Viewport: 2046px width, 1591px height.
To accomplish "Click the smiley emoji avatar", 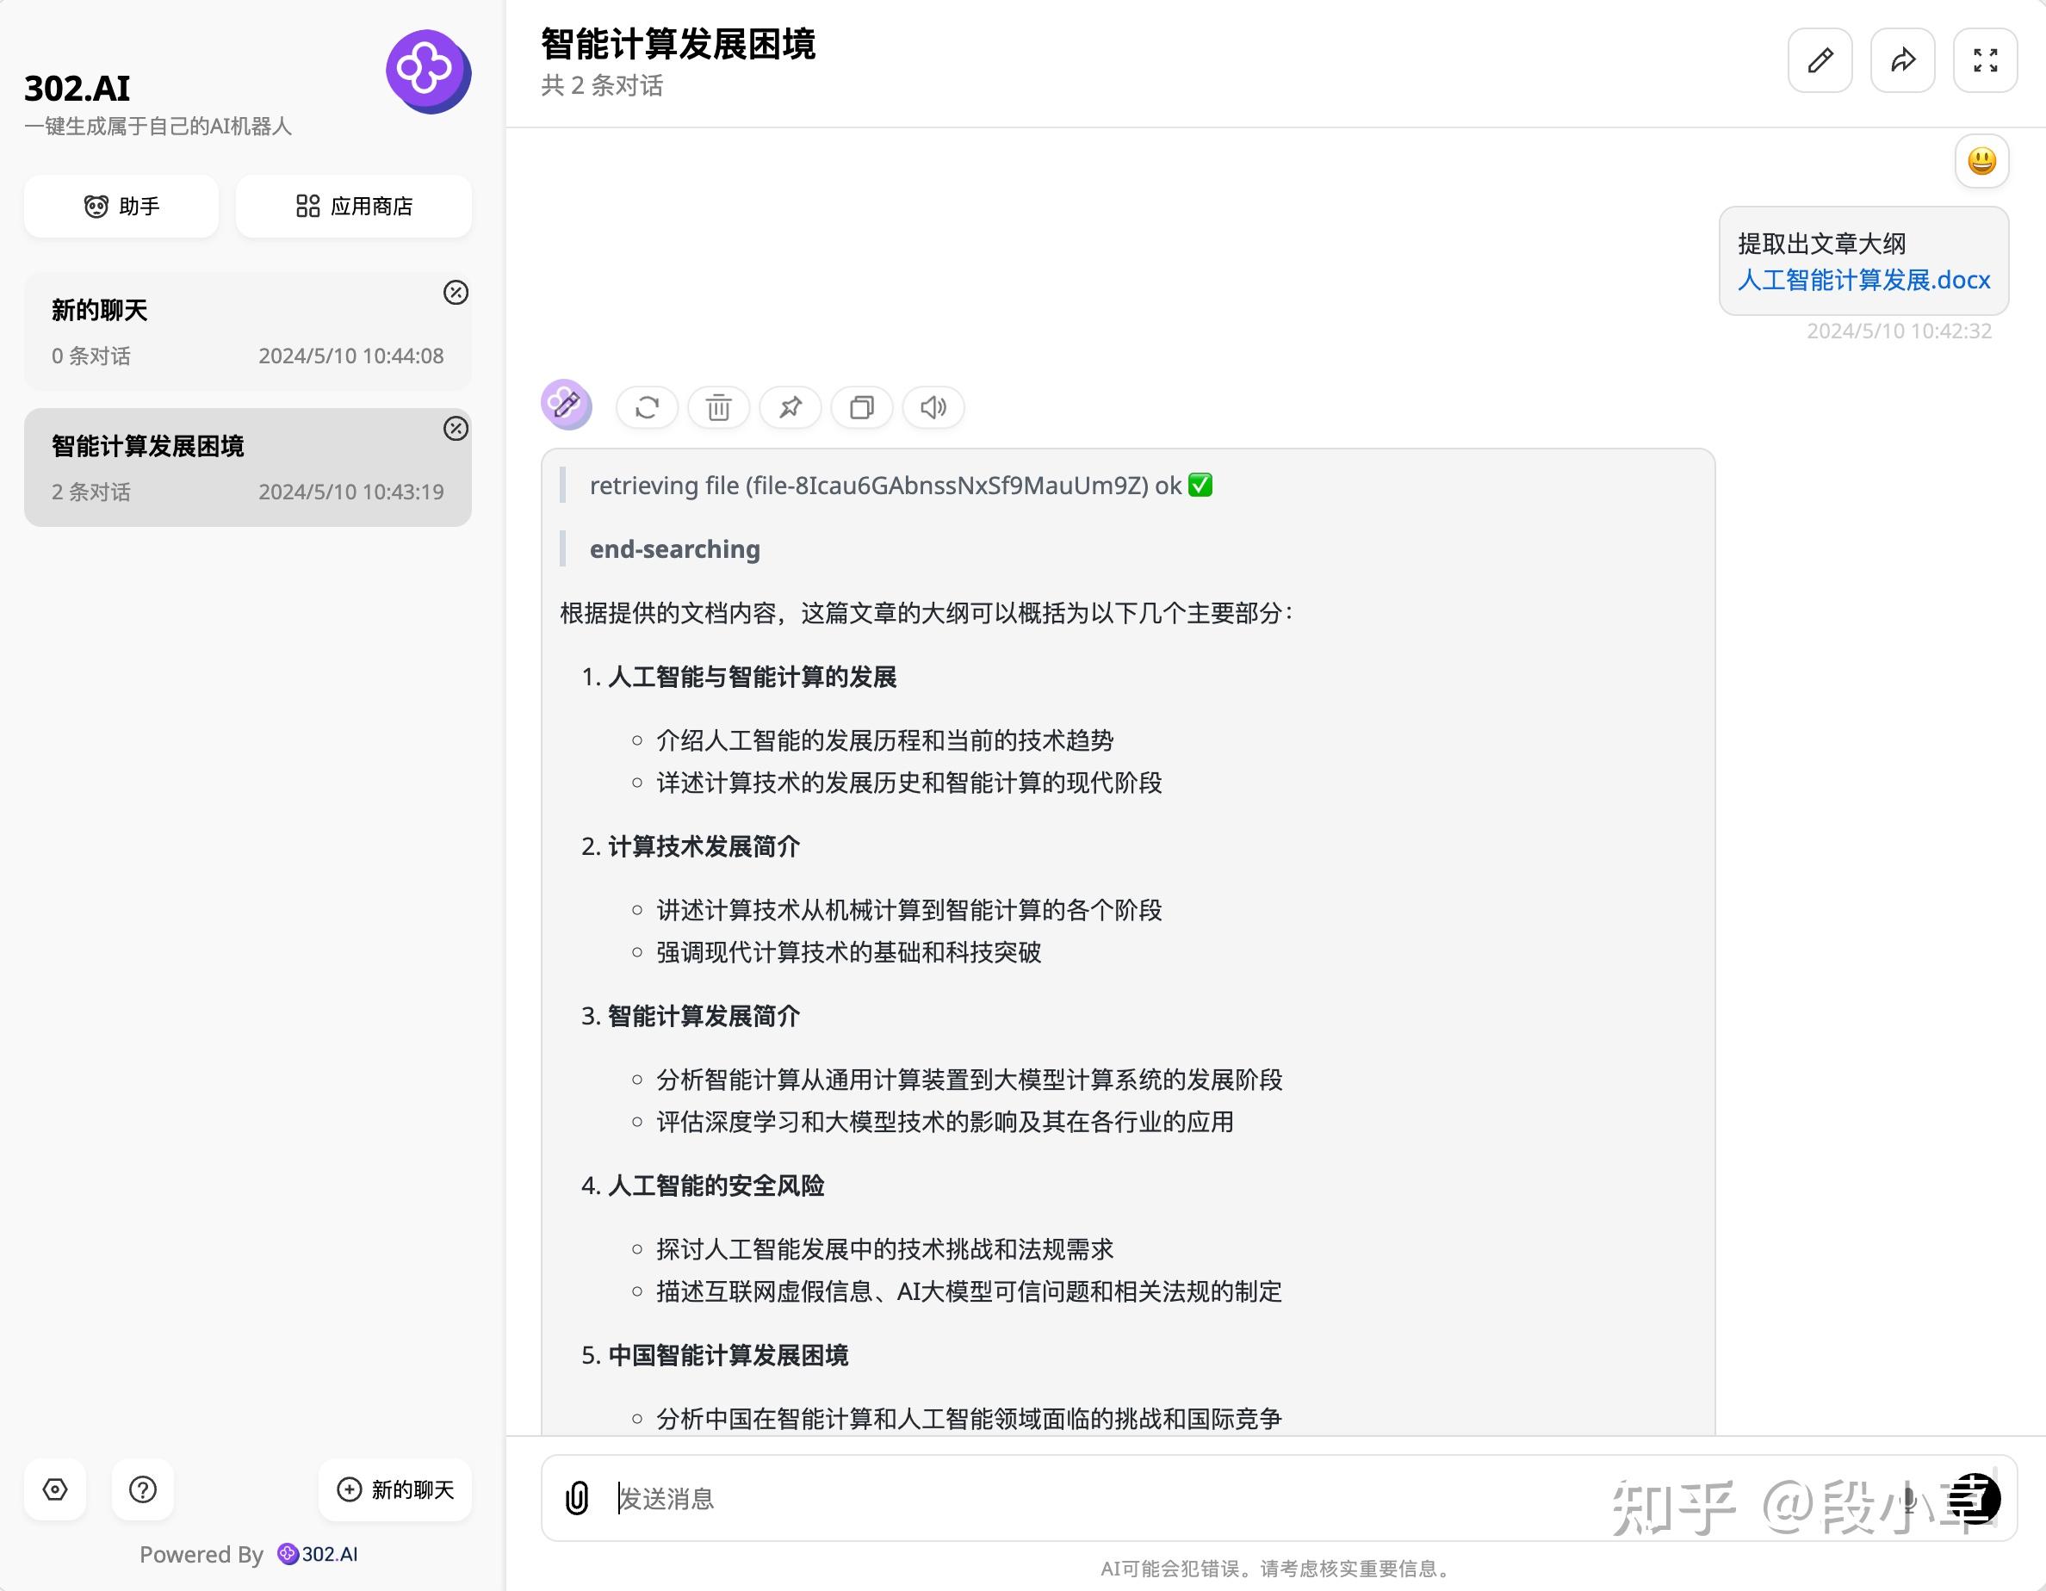I will 1982,161.
